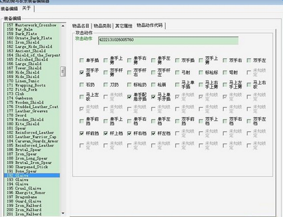283x217 pixels.
Task: Check the 单手左劈 option
Action: (x=153, y=60)
